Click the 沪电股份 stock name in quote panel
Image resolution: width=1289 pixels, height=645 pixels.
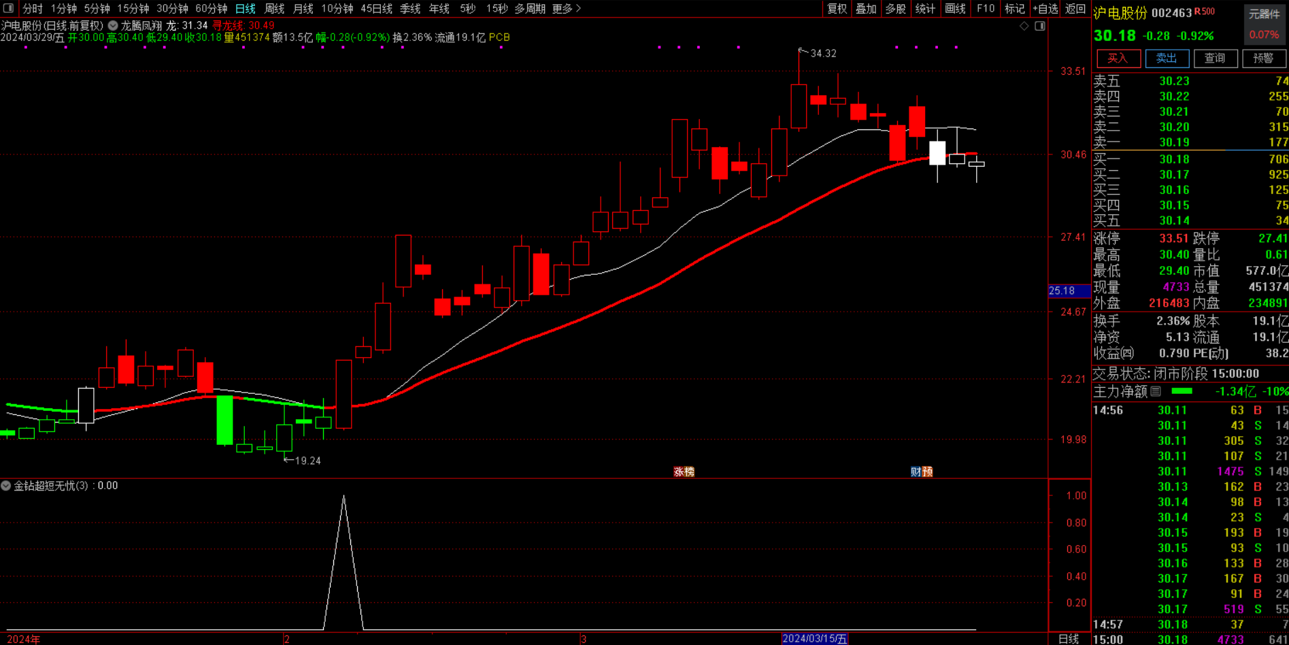[1120, 13]
